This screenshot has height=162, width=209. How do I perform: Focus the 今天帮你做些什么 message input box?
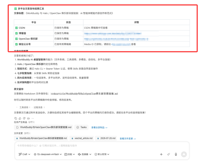[102, 146]
